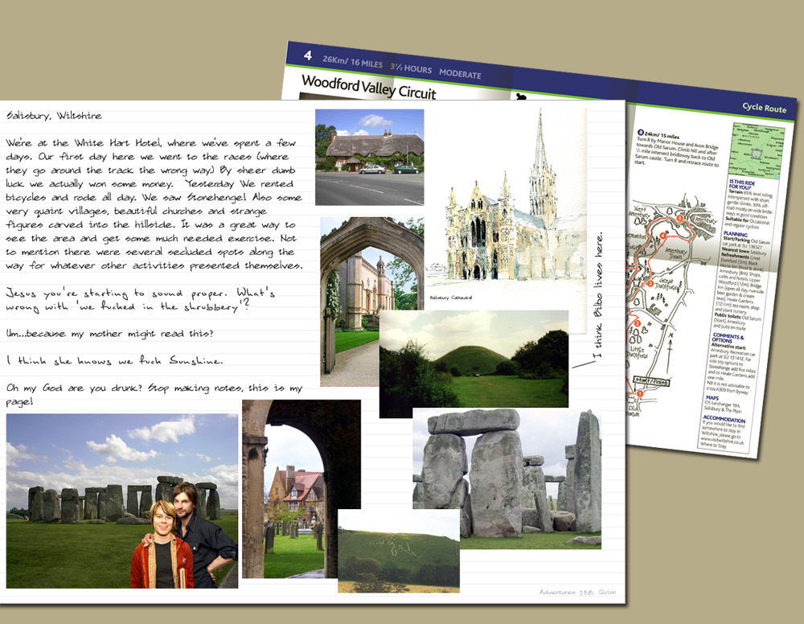804x624 pixels.
Task: Click 'Oh my God are you drunk?' line
Action: click(x=154, y=388)
